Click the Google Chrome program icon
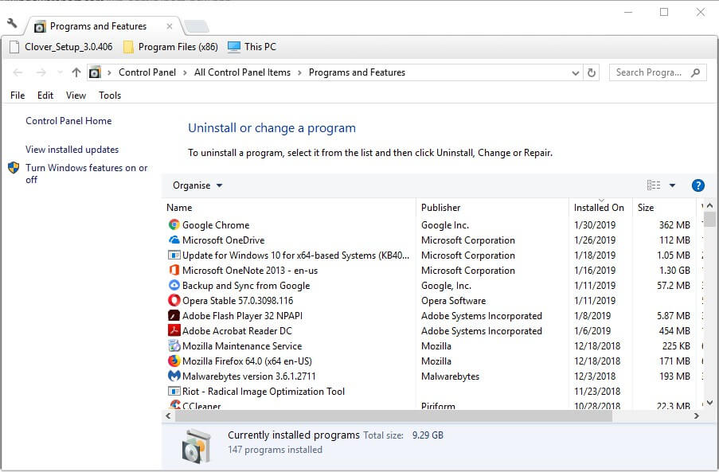 174,224
